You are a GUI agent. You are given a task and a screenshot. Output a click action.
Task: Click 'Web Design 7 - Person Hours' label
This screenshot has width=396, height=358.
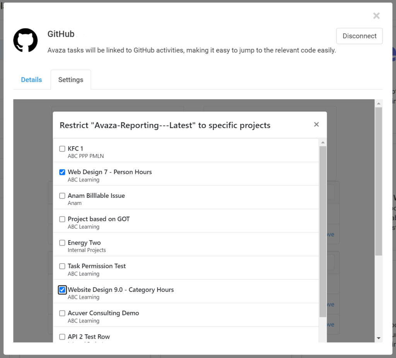(109, 172)
